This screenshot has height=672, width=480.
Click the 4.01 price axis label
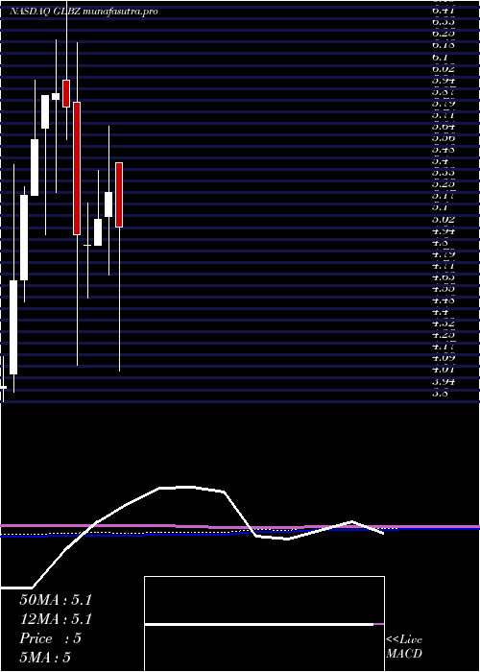[x=444, y=370]
